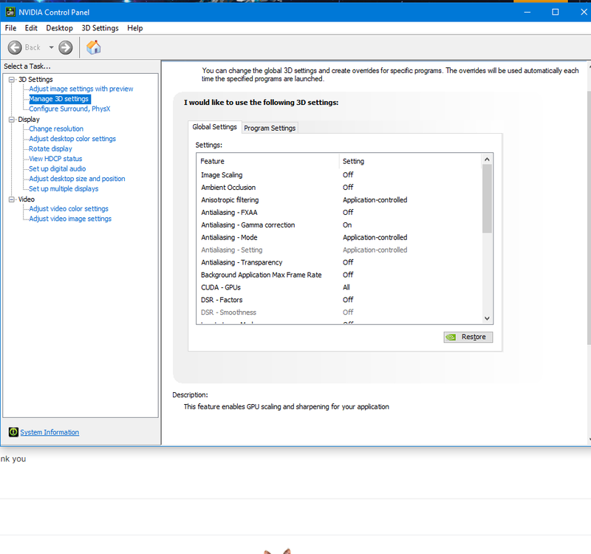Open the Edit menu

[x=31, y=28]
